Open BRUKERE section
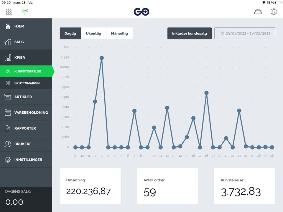The image size is (283, 212). coord(26,144)
